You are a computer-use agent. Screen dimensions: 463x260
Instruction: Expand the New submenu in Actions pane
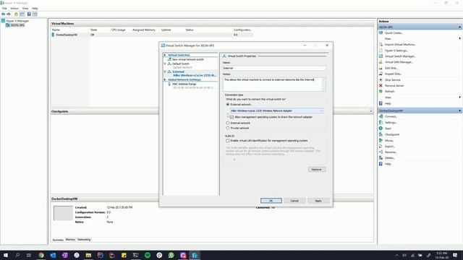(x=459, y=38)
